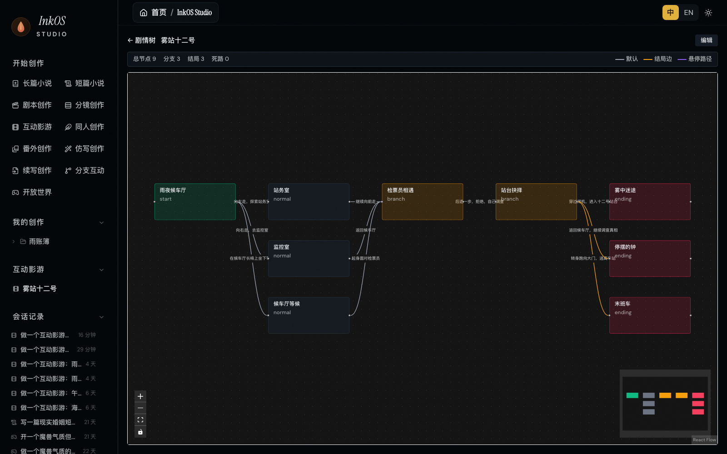727x454 pixels.
Task: Click the minimap overview
Action: tap(665, 404)
